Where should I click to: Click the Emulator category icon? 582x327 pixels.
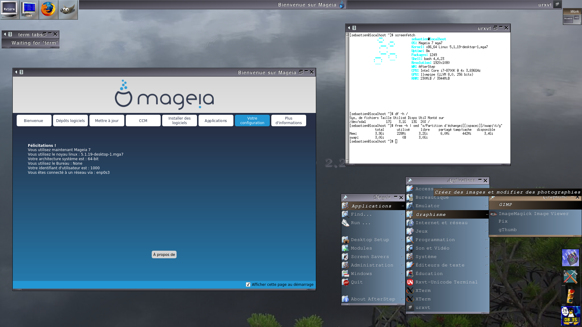410,206
